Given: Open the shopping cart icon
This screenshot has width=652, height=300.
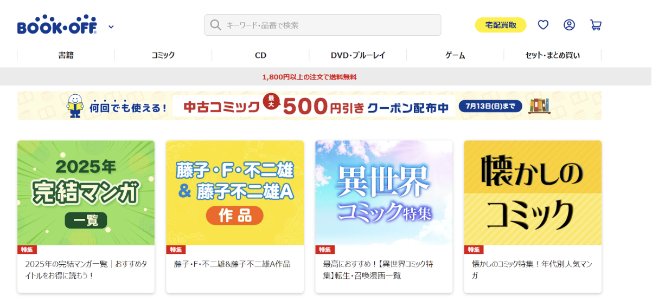Looking at the screenshot, I should (x=596, y=25).
